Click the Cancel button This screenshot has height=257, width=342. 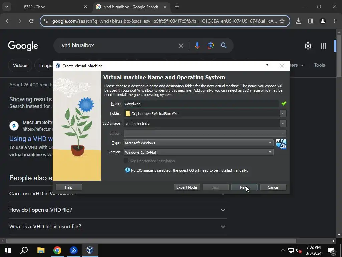273,187
